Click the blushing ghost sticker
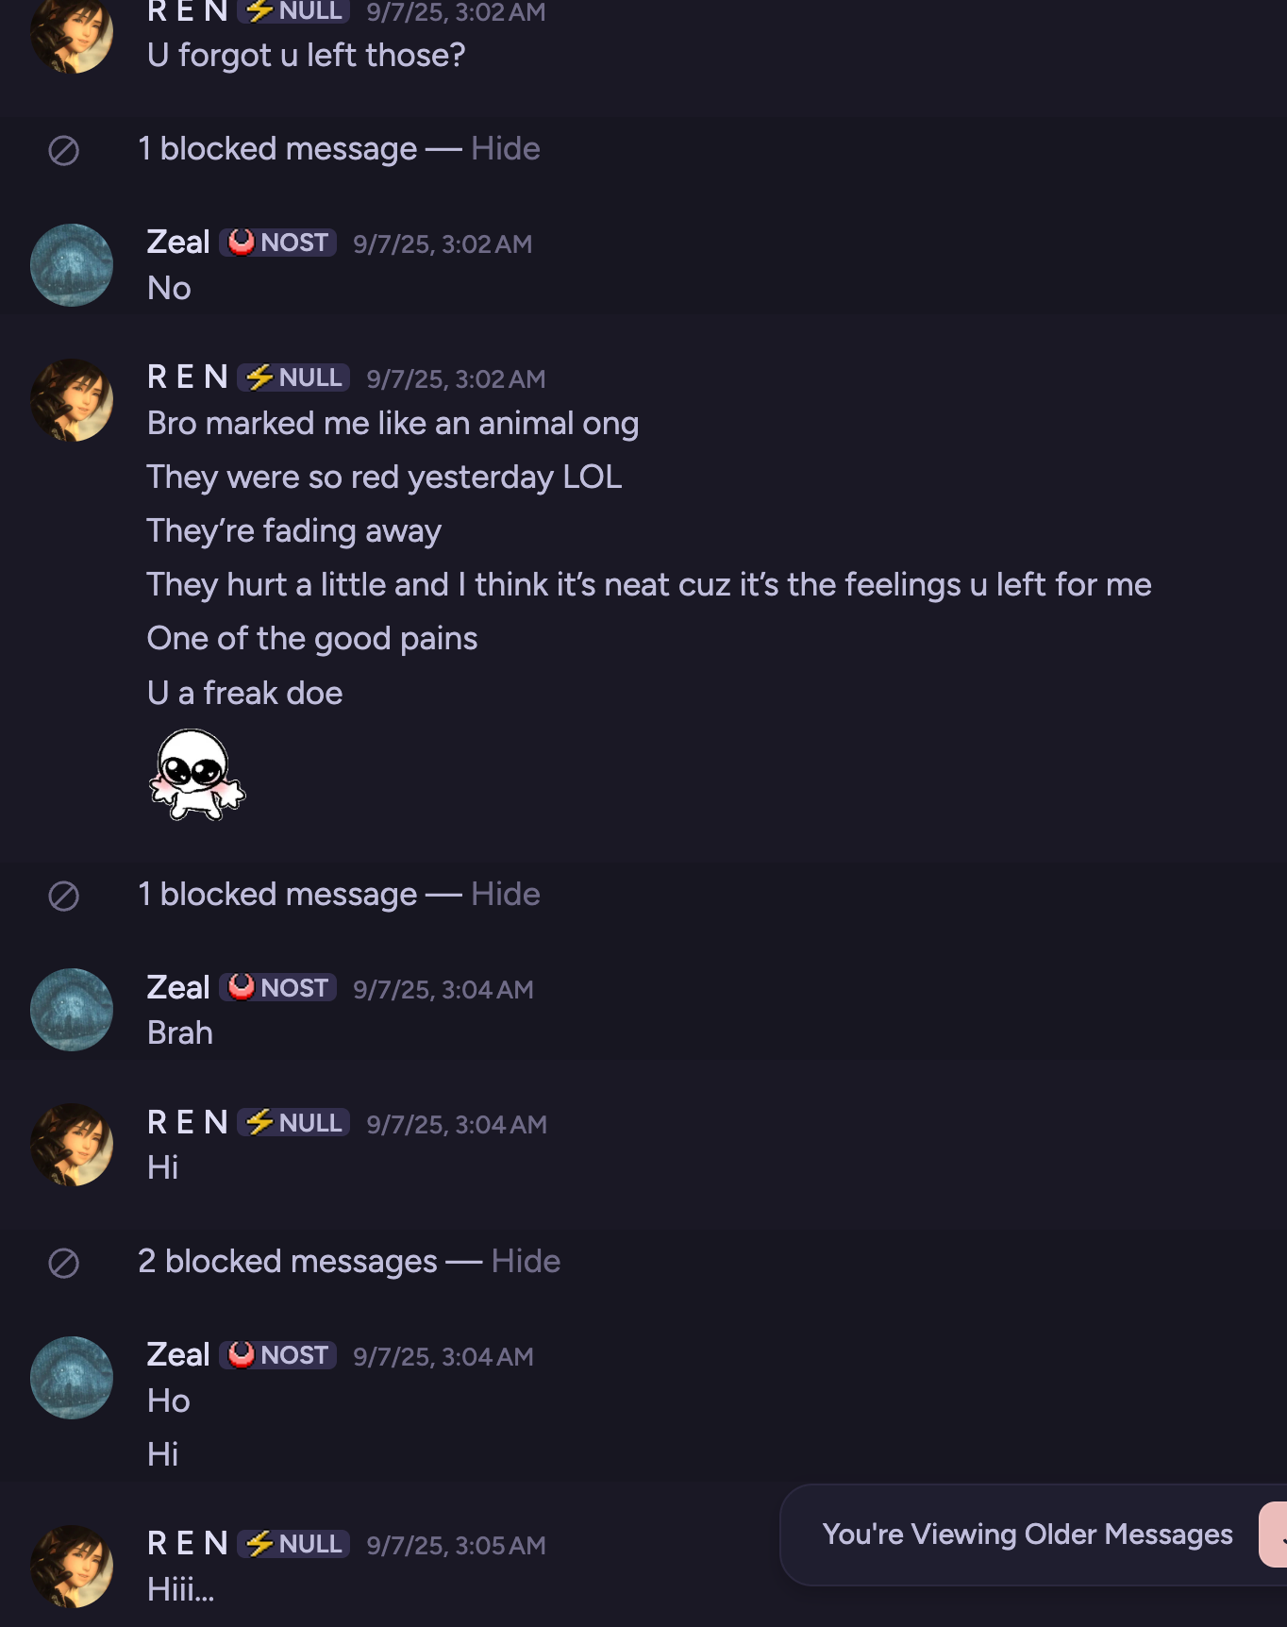The image size is (1287, 1627). pos(196,775)
